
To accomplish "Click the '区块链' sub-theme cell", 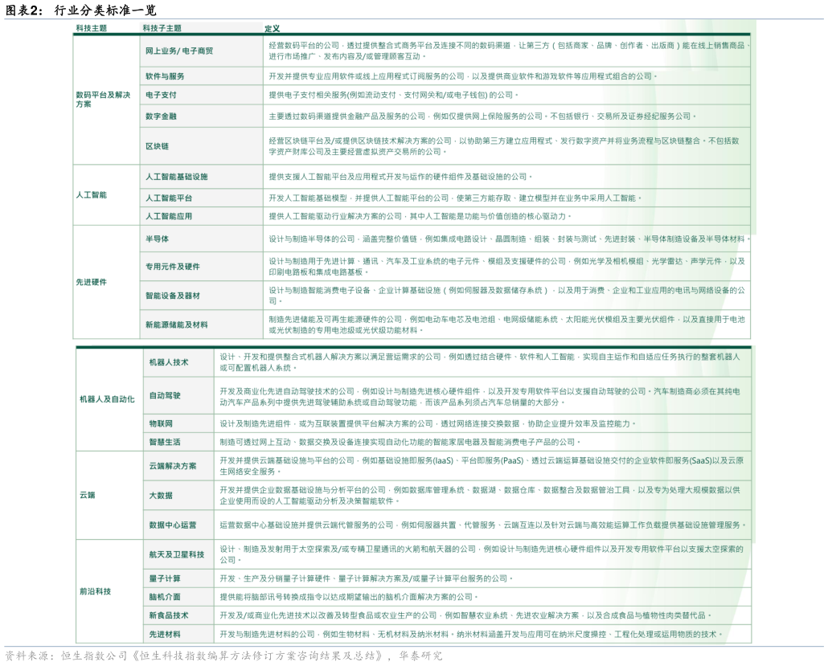I will point(201,146).
